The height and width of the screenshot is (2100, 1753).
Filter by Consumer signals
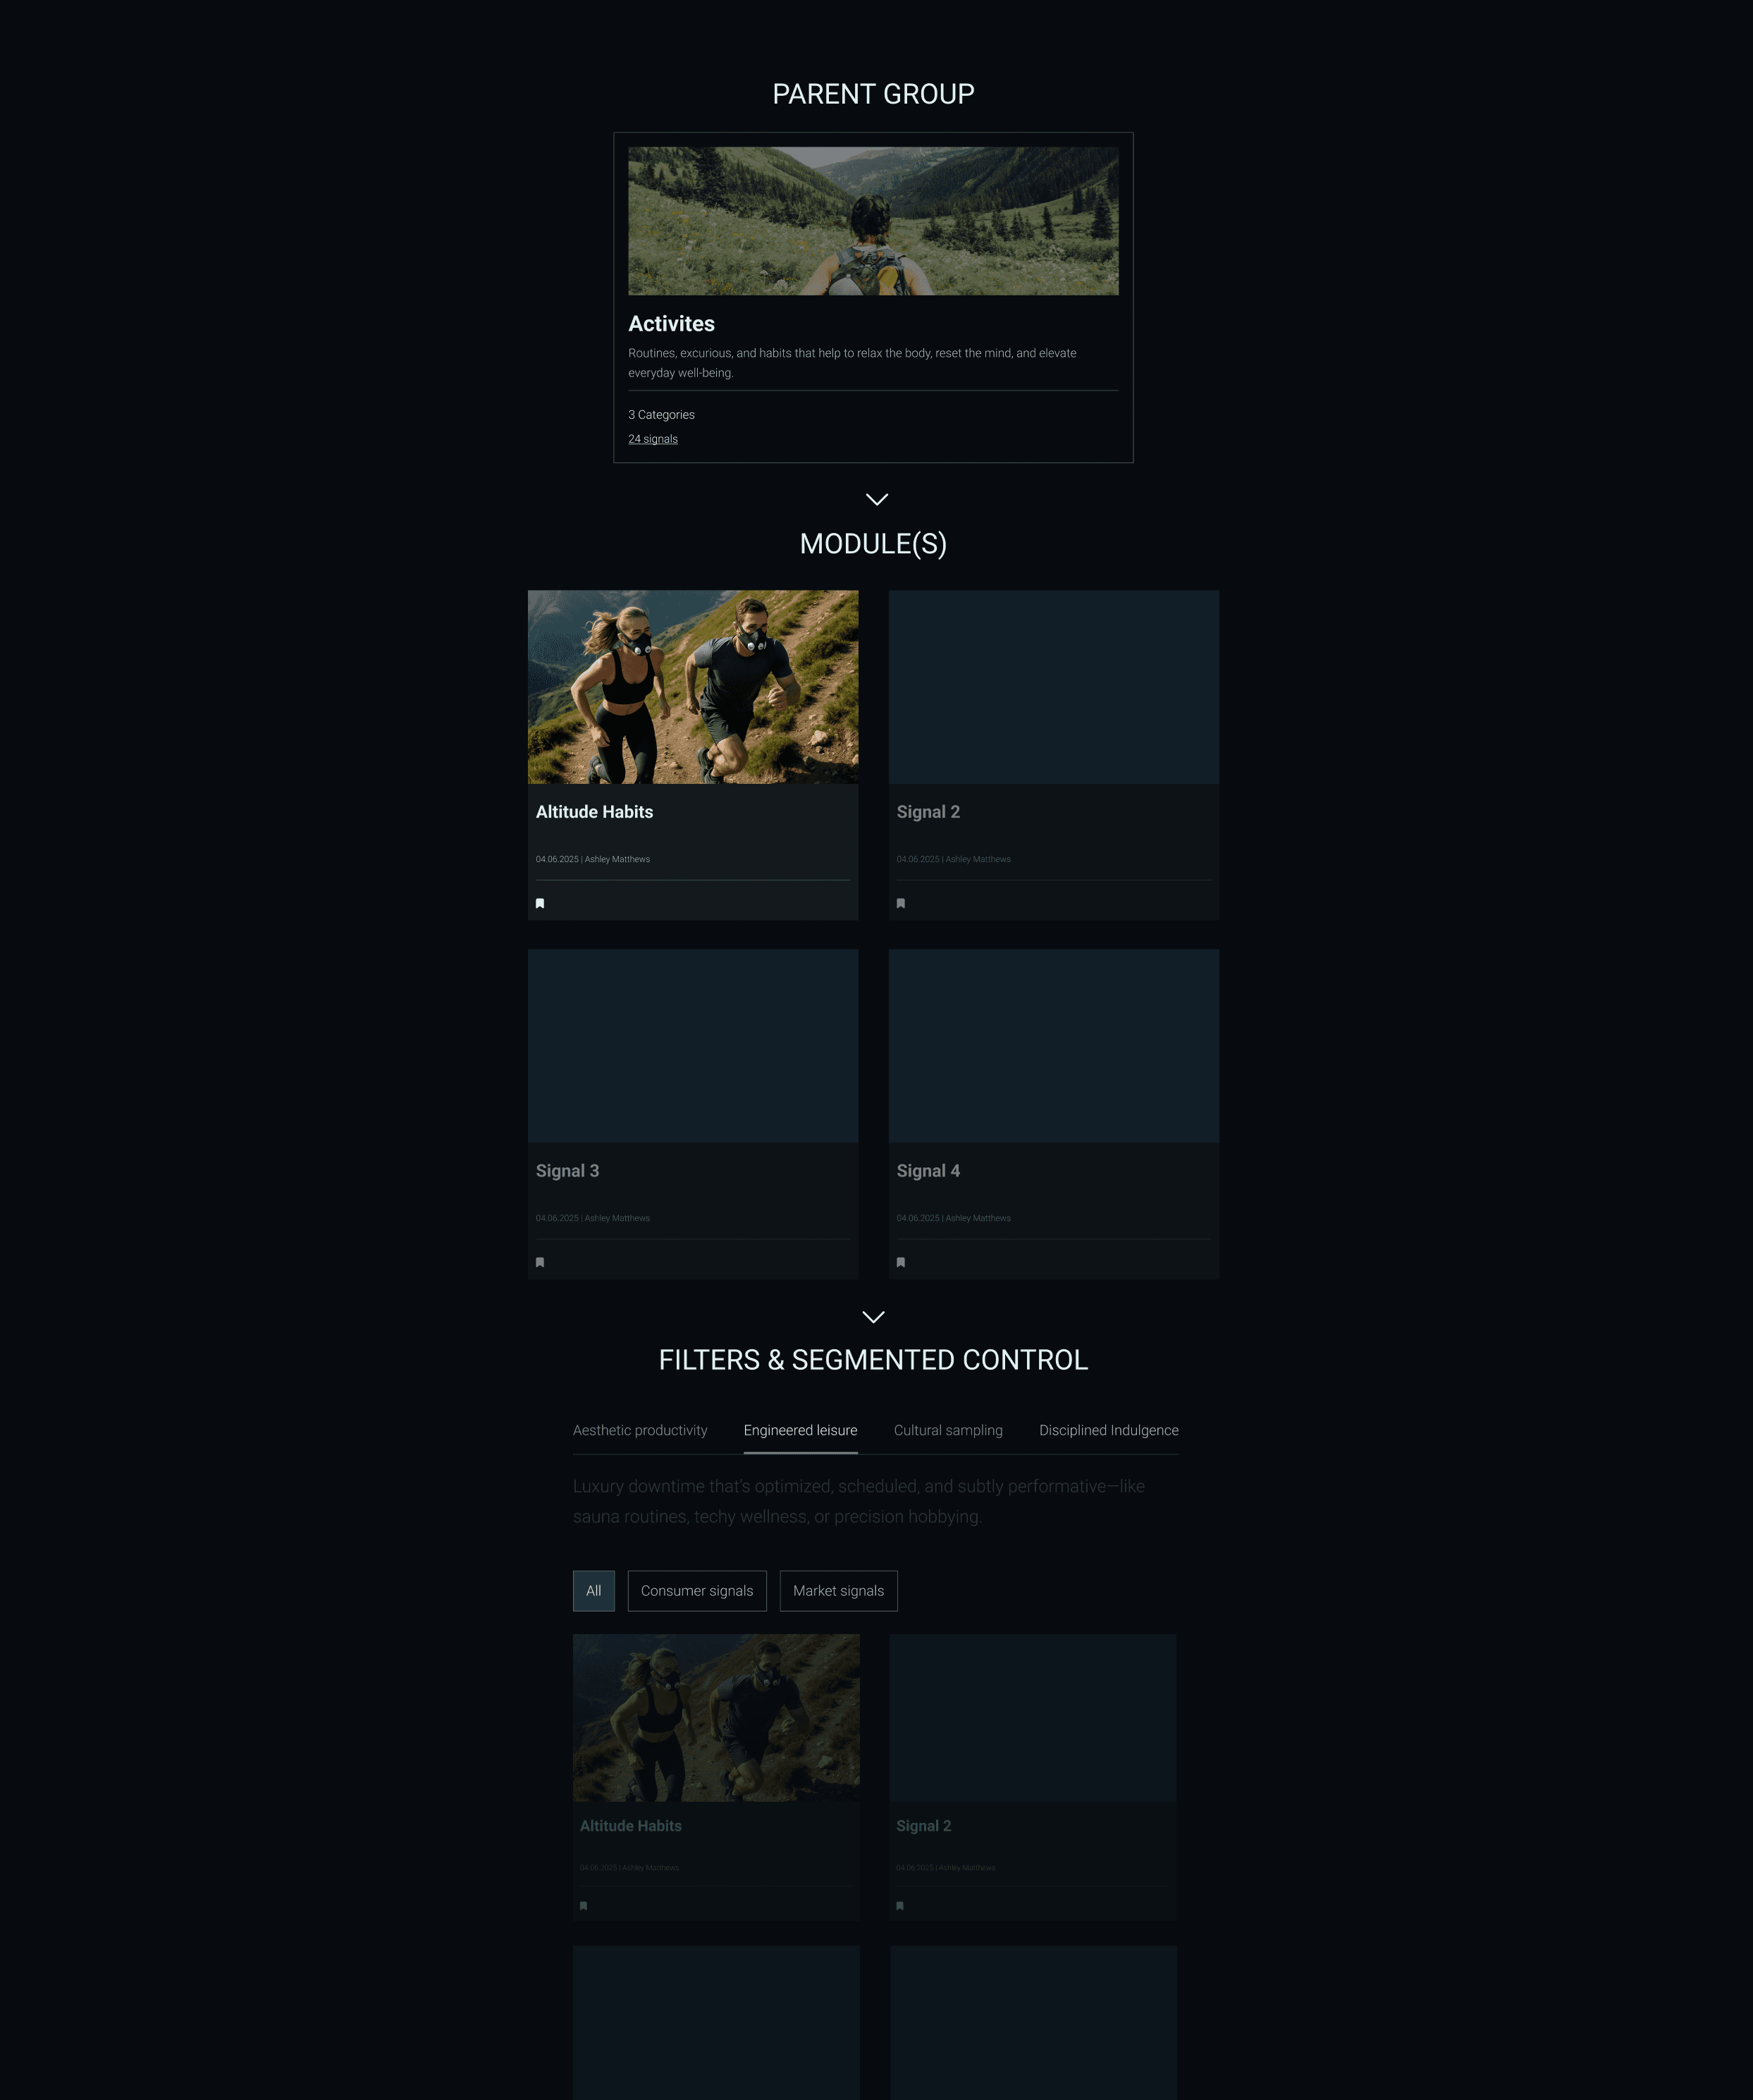(x=697, y=1591)
